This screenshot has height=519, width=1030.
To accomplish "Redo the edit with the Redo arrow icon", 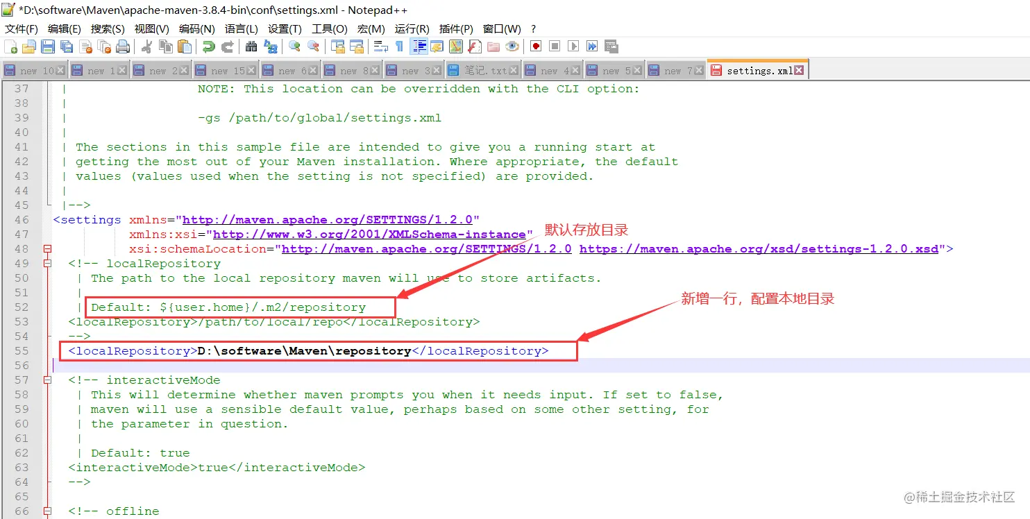I will (227, 46).
